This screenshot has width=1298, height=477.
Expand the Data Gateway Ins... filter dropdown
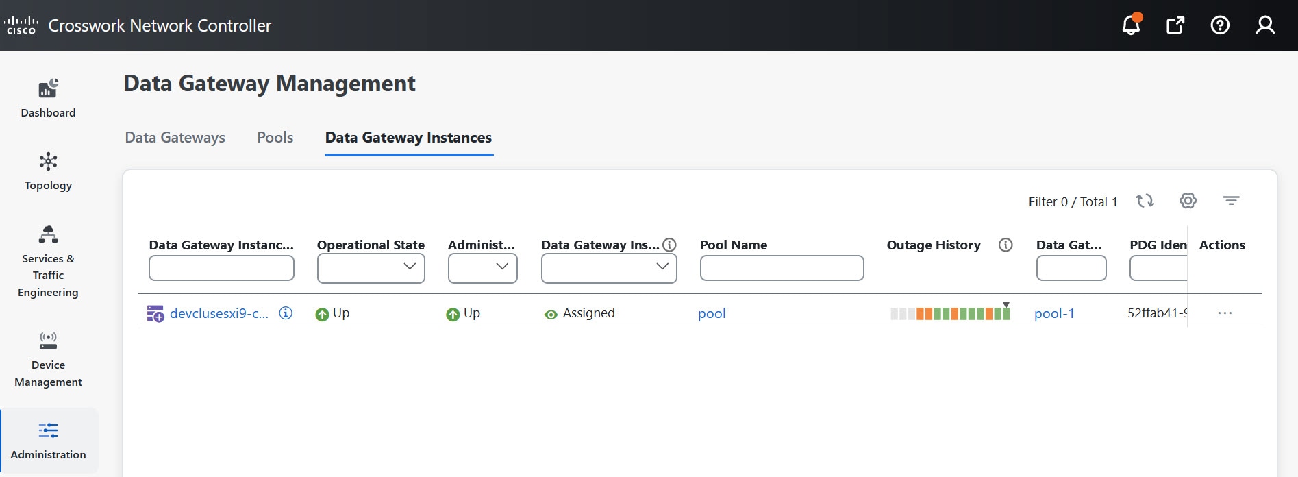(609, 268)
